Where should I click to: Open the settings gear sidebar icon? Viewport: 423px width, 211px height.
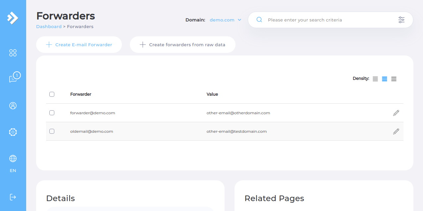(13, 132)
